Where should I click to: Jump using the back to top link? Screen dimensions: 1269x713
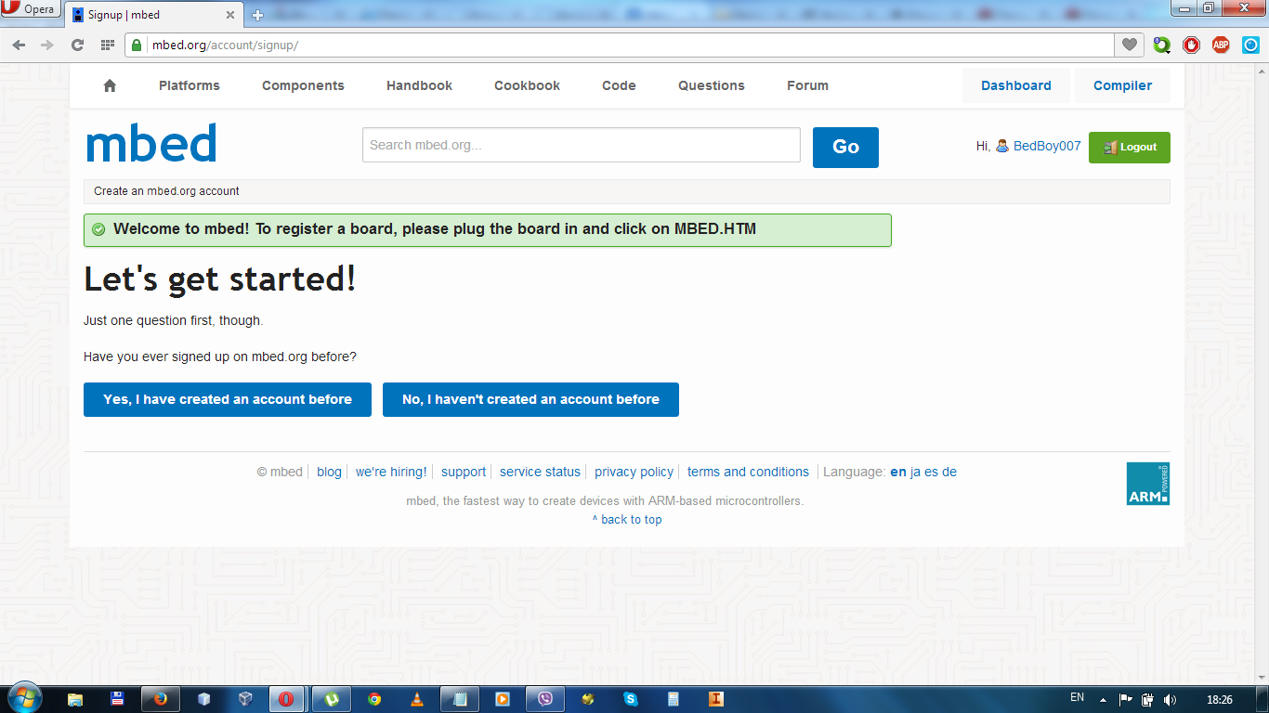pos(627,520)
